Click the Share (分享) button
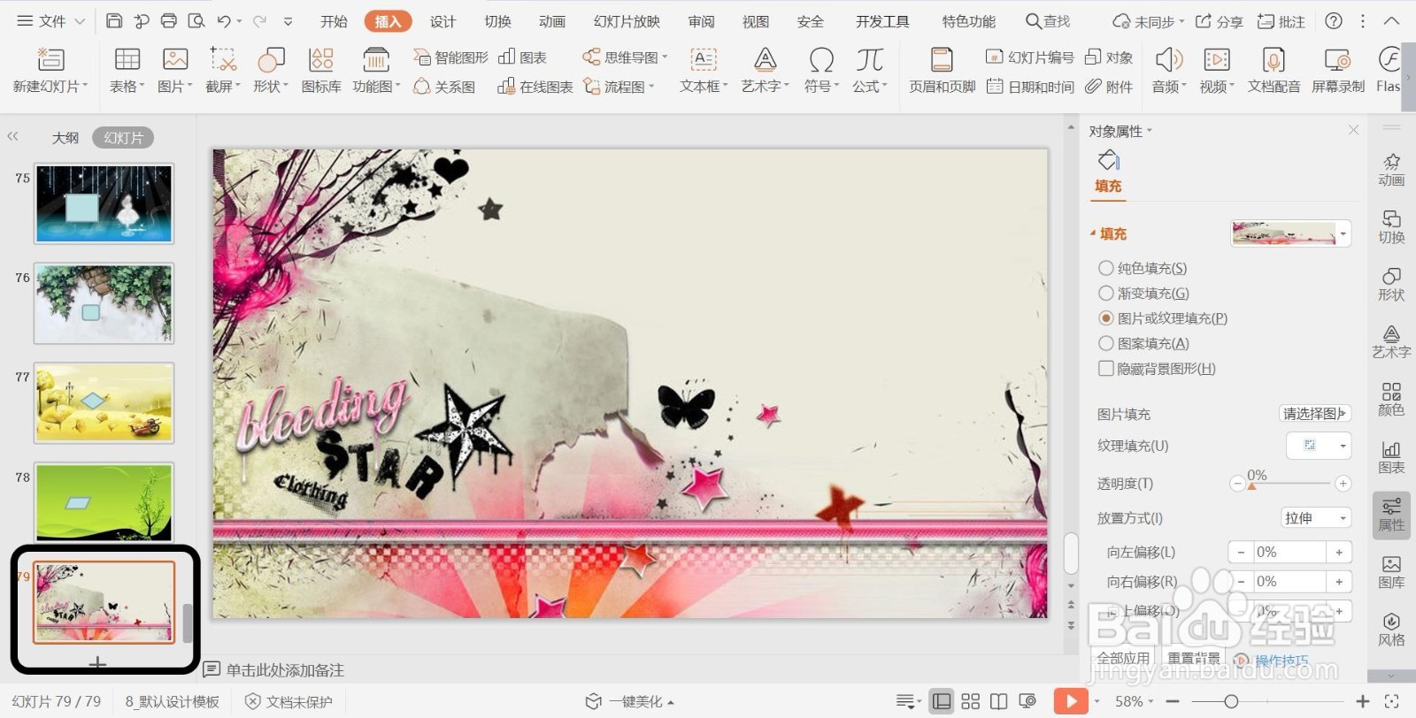 tap(1220, 21)
